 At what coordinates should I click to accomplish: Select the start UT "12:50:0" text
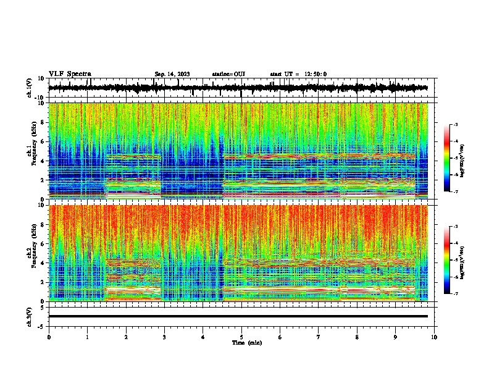pyautogui.click(x=316, y=74)
